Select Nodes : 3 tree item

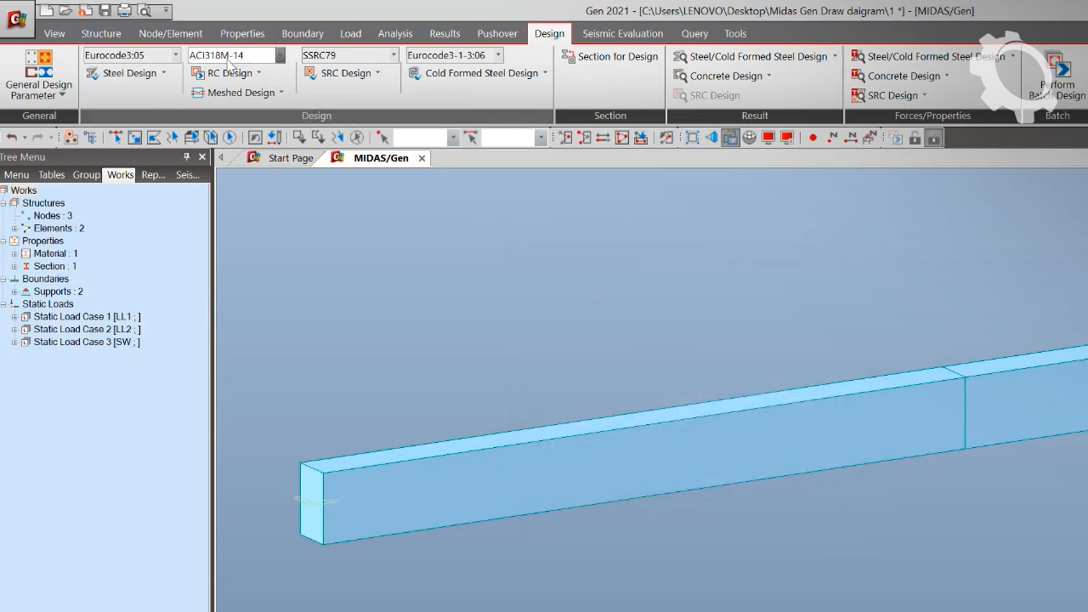click(53, 216)
